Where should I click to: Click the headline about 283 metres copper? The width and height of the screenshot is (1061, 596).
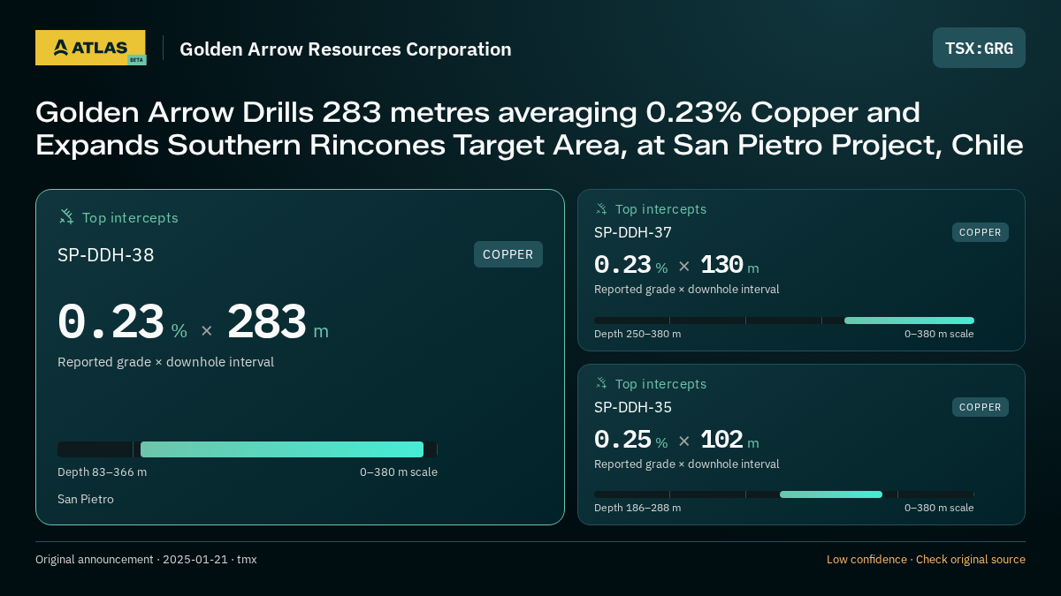pos(530,128)
